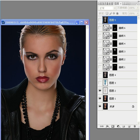Create new adjustment layer icon

pyautogui.click(x=118, y=126)
